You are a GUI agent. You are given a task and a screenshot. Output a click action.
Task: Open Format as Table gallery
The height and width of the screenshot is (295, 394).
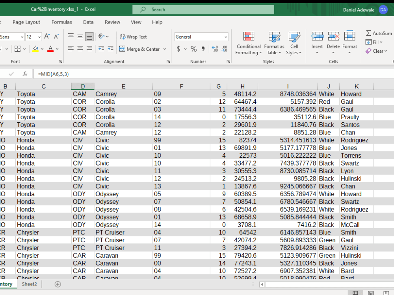point(274,43)
